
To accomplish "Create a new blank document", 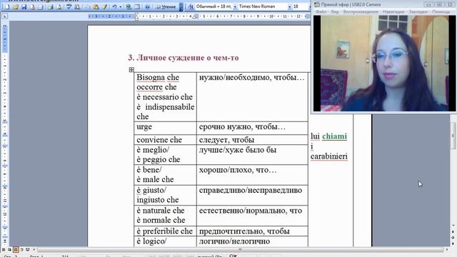I will tap(7, 6).
